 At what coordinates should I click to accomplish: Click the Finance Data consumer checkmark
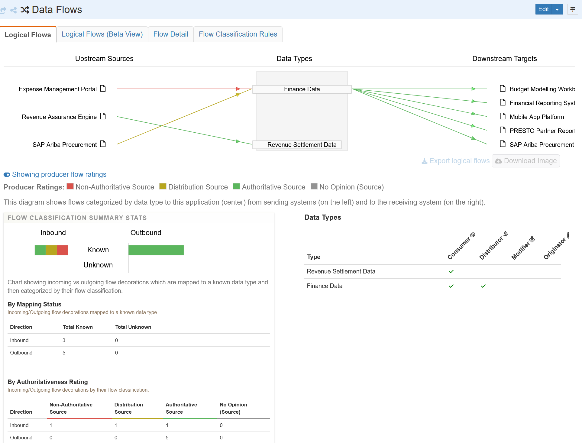(451, 286)
